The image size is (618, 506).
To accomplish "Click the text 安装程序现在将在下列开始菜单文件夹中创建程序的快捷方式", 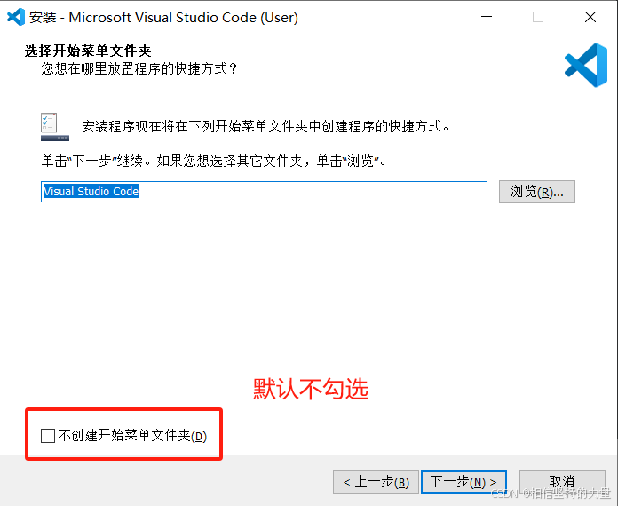I will (x=265, y=126).
